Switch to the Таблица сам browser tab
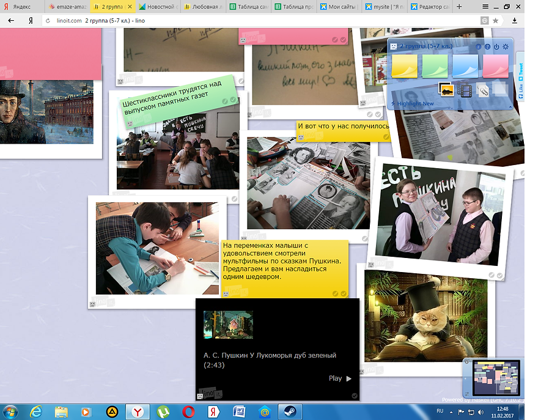560x420 pixels. click(248, 7)
